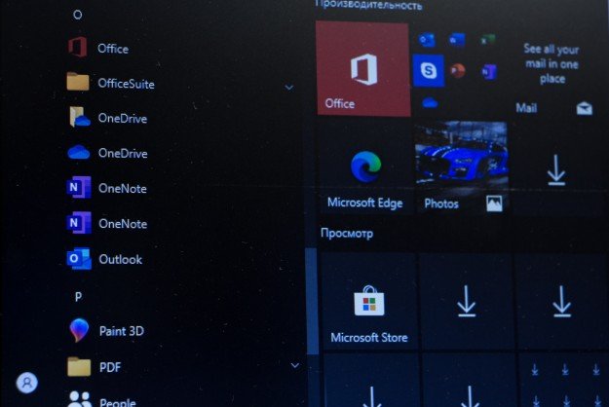Select the first OneNote list entry
The image size is (609, 407).
pos(122,188)
